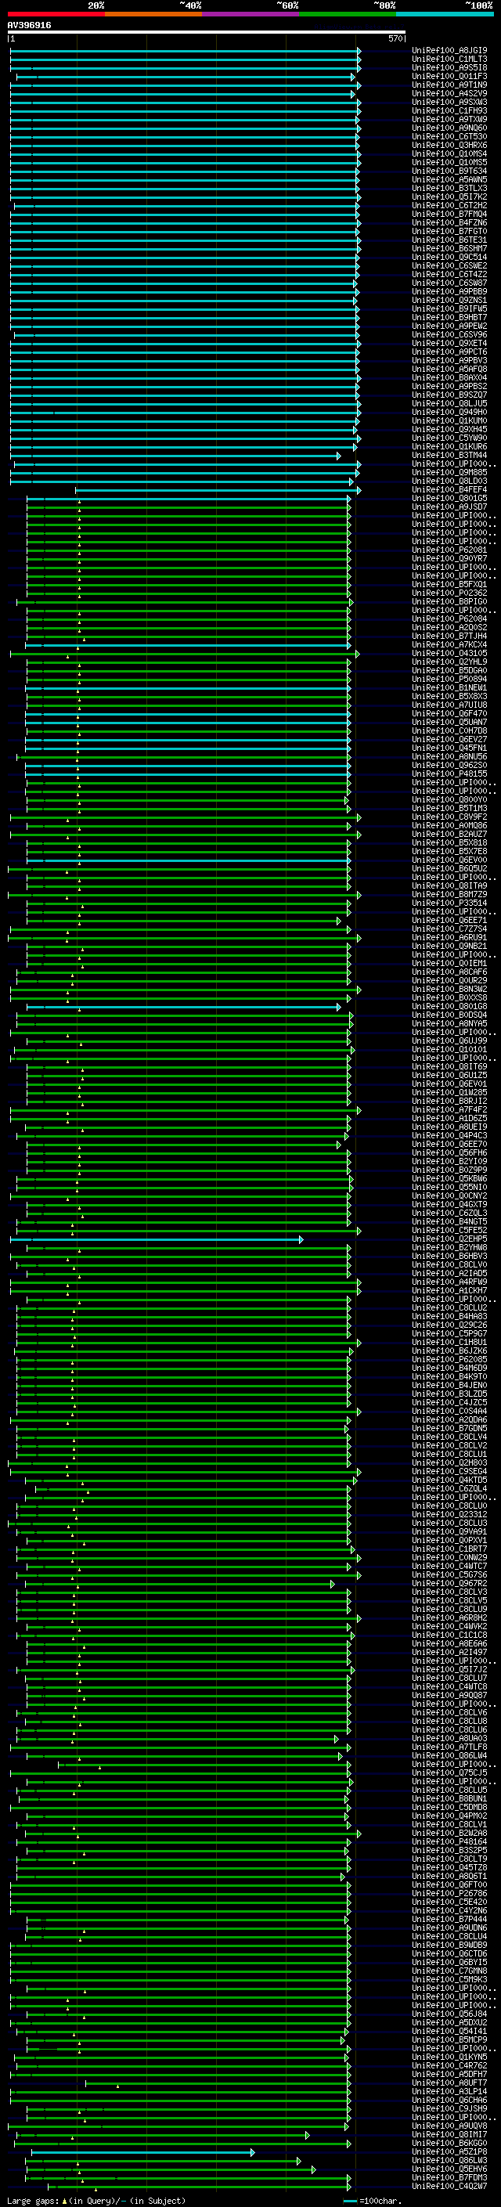This screenshot has width=501, height=2207.
Task: Open hit UniRef100_C1FH93
Action: [x=449, y=110]
